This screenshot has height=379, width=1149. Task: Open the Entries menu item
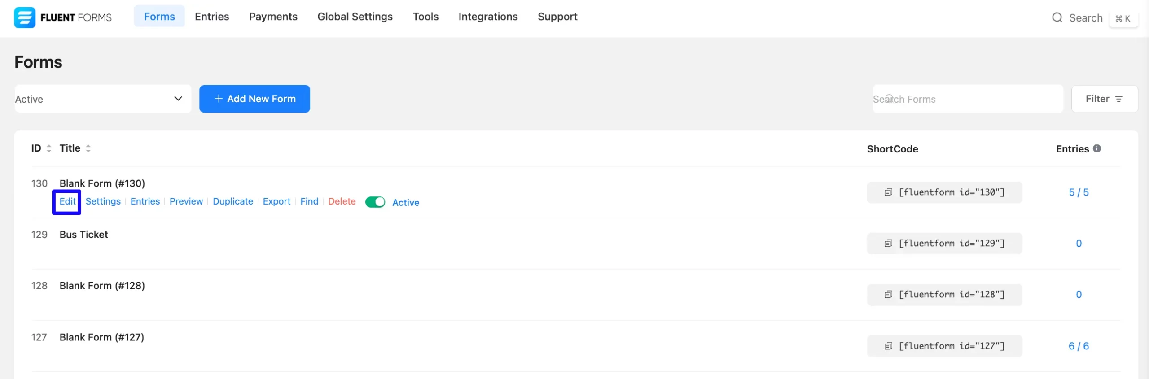(212, 17)
